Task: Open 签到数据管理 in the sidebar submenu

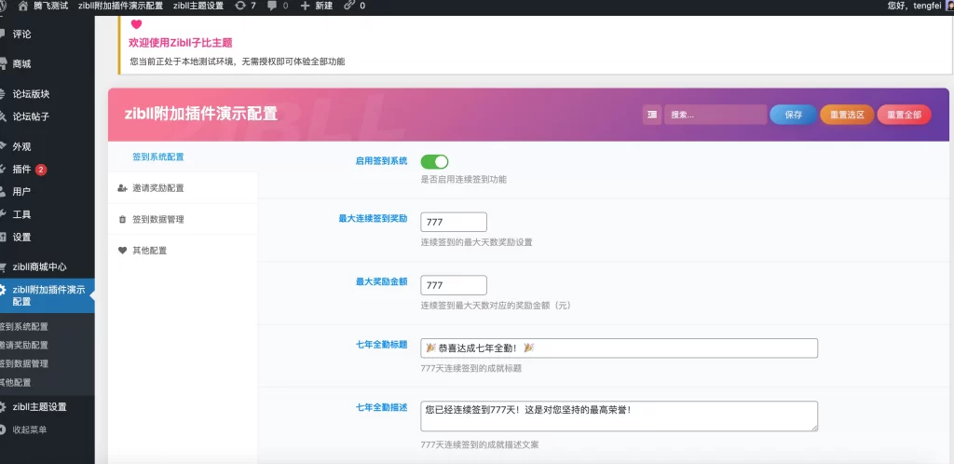Action: click(23, 363)
